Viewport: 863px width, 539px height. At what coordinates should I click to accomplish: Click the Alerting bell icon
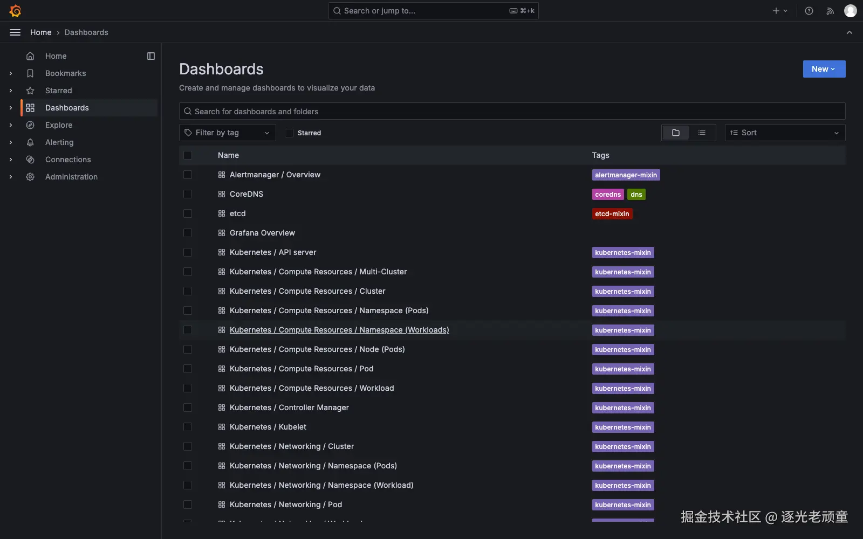pos(30,142)
